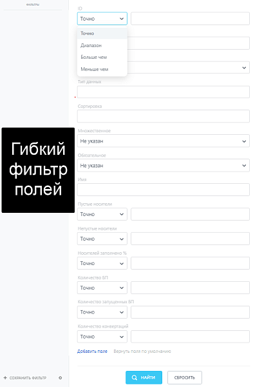Open the Множественное dropdown
Screen dimensions: 253x387
tap(164, 141)
